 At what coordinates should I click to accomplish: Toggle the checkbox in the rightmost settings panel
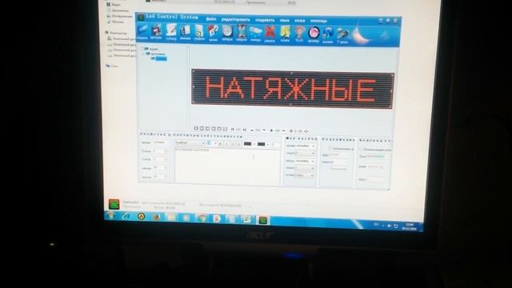[x=361, y=150]
